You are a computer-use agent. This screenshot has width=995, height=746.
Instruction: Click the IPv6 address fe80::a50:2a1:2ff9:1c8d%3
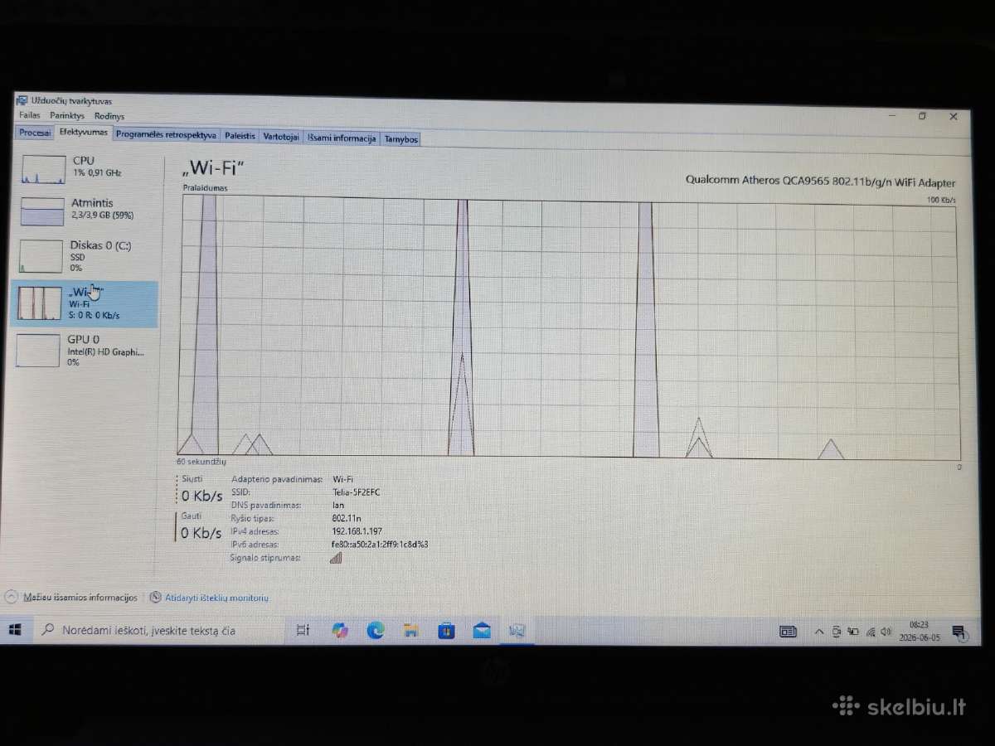click(x=380, y=545)
